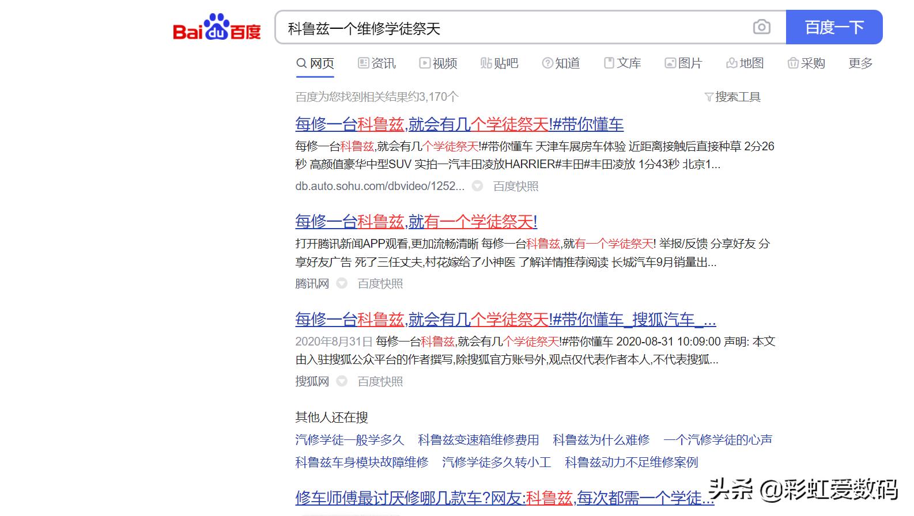Switch to the 视频 tab

click(x=439, y=63)
